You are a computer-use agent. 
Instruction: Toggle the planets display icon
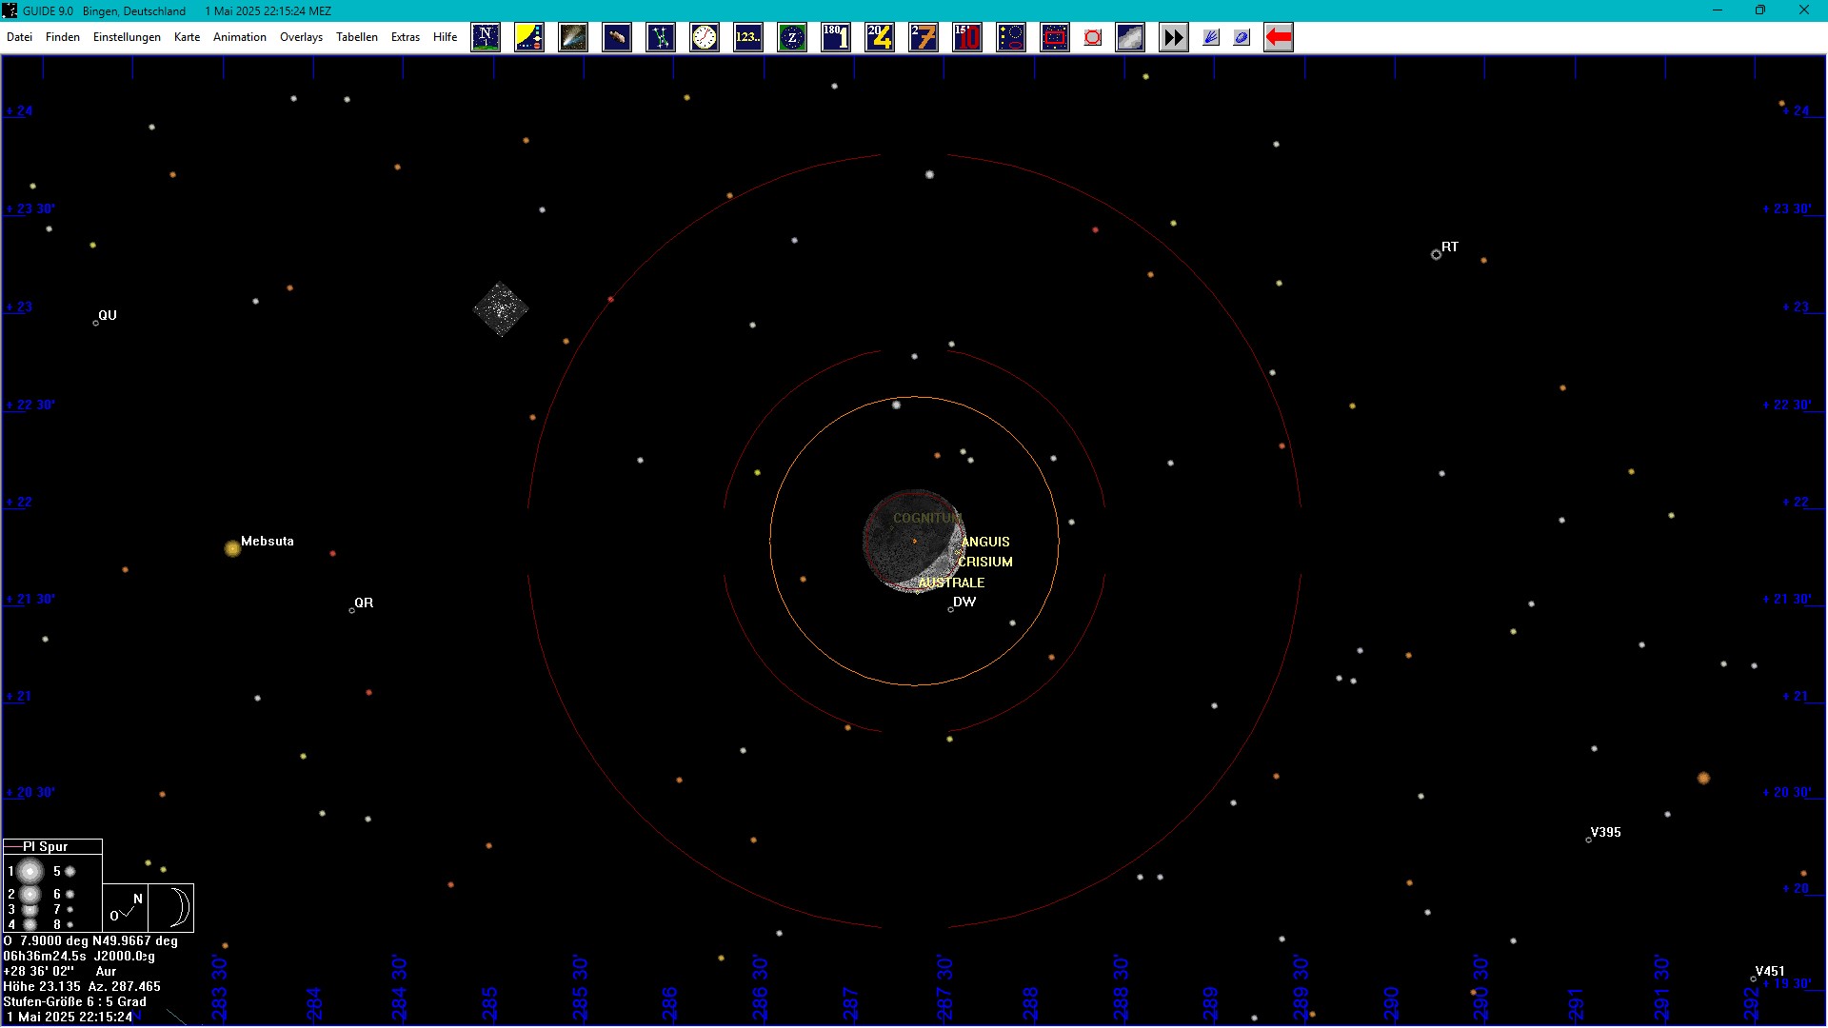(x=529, y=38)
